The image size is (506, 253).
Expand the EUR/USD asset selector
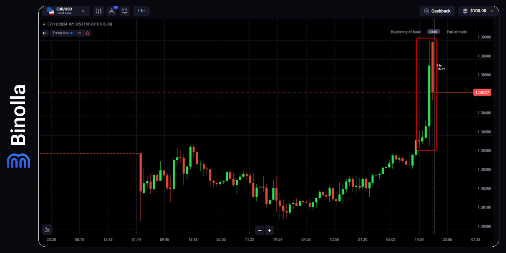click(x=83, y=11)
